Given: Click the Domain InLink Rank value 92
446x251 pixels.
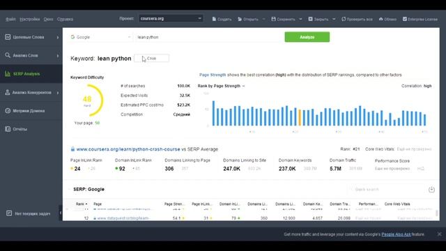Looking at the screenshot, I should click(x=122, y=169).
